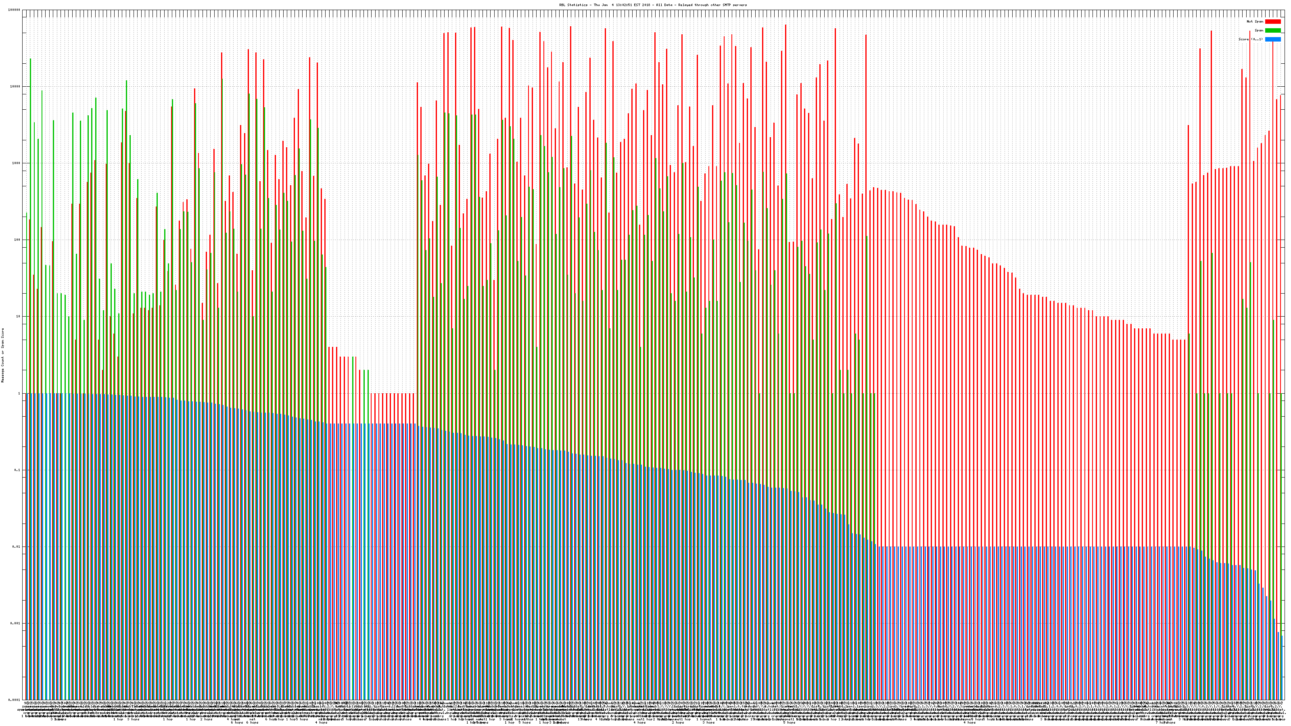Select the 'Score (0..1)' legend label
Screen dimensions: 1291x726
tap(1250, 39)
